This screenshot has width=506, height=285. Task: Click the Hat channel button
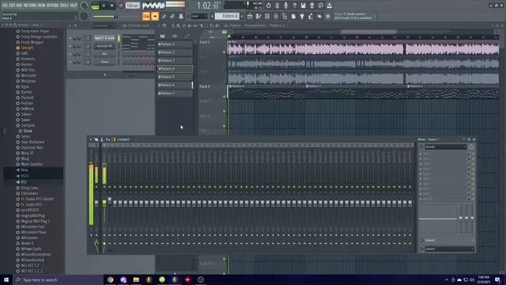(104, 54)
